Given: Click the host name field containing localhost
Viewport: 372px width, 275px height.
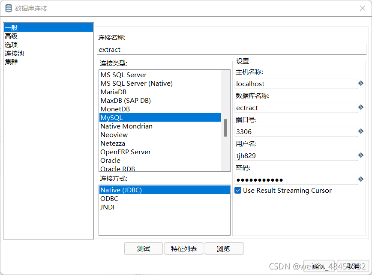Looking at the screenshot, I should (296, 84).
